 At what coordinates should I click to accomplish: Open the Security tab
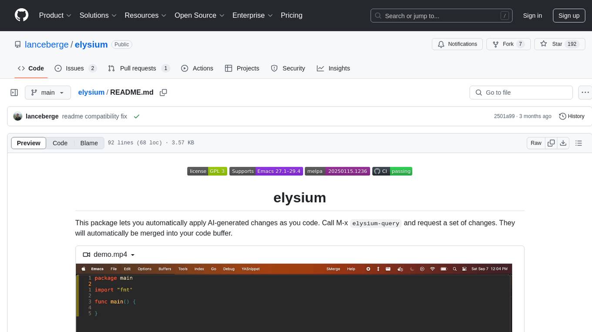[x=288, y=68]
